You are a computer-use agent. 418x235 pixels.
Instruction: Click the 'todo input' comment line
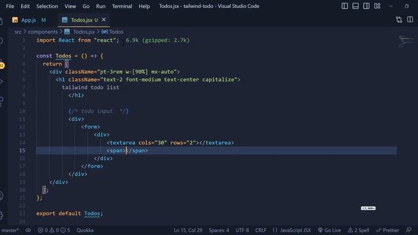click(x=99, y=111)
